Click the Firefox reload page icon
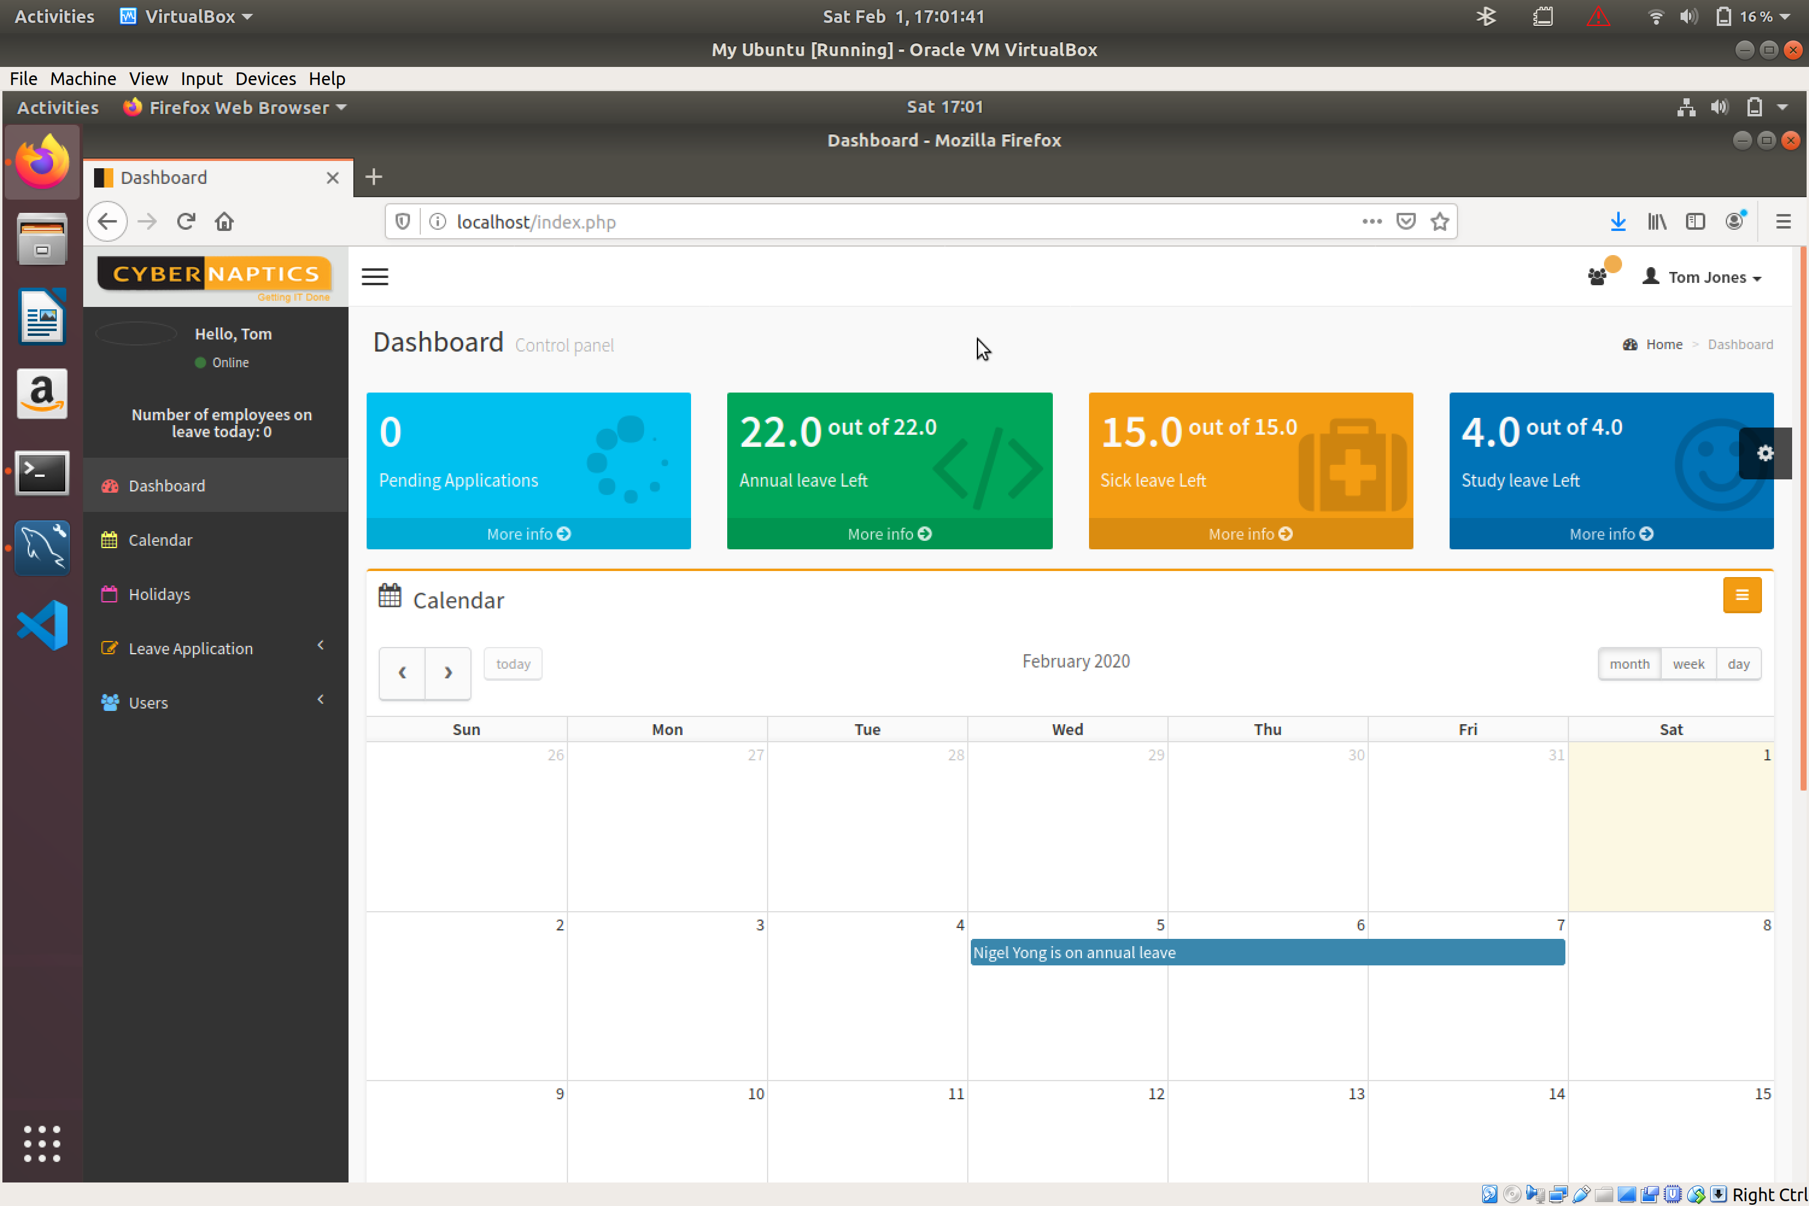This screenshot has height=1206, width=1809. tap(185, 221)
